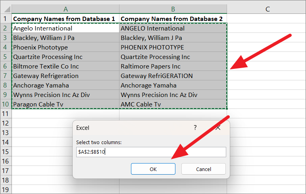
Task: Select row 16 header
Action: (5, 161)
